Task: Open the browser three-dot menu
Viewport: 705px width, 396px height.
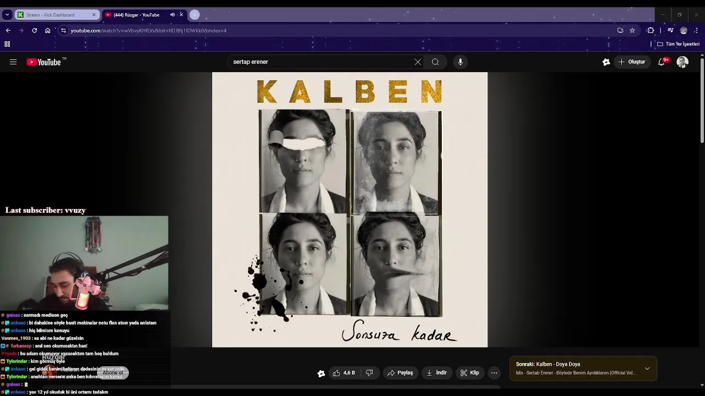Action: (697, 31)
